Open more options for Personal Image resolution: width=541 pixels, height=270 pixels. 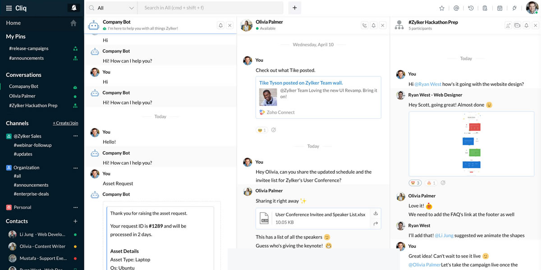coord(76,207)
